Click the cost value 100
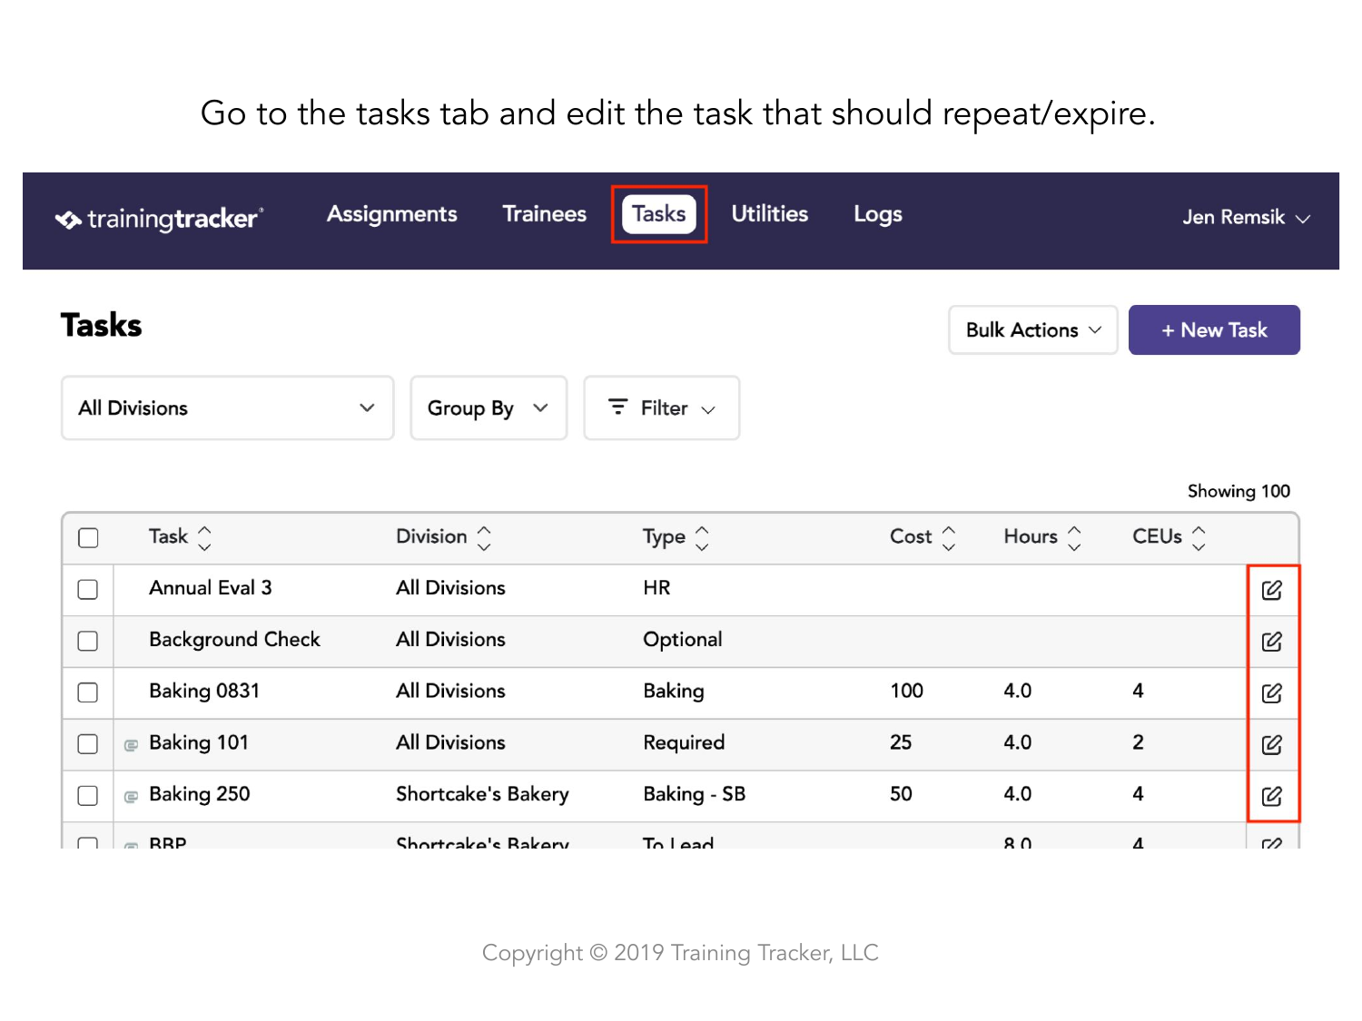1362x1021 pixels. (x=906, y=692)
